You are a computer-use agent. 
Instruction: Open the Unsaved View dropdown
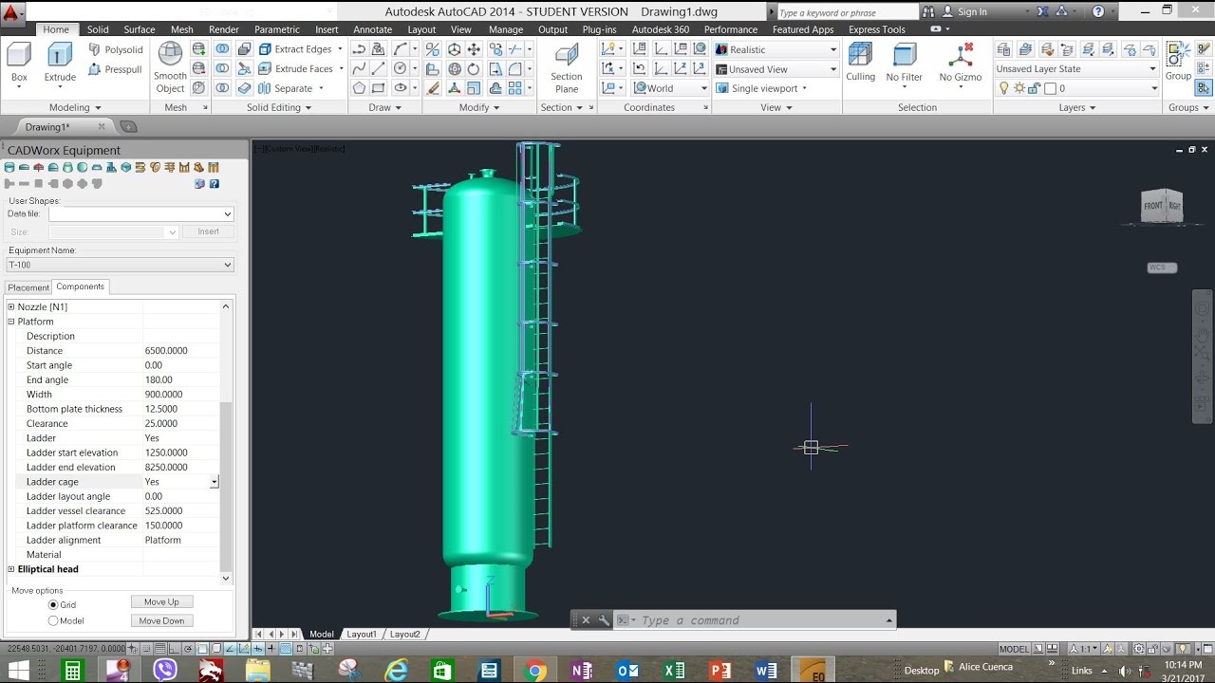click(x=833, y=69)
